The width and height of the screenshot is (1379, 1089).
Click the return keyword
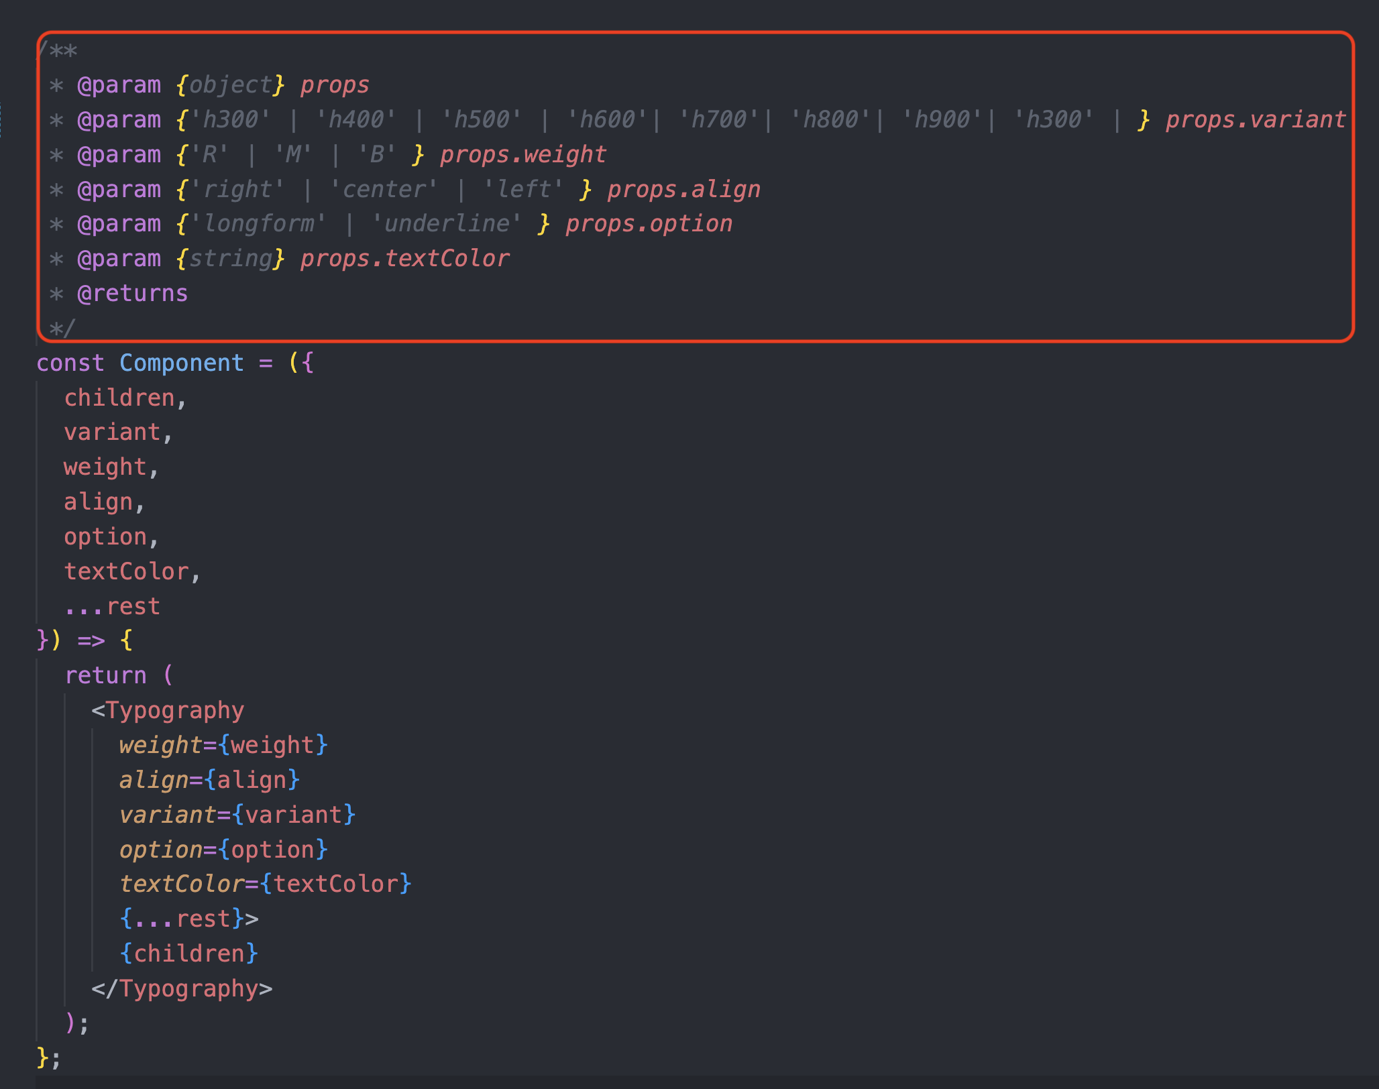[105, 675]
